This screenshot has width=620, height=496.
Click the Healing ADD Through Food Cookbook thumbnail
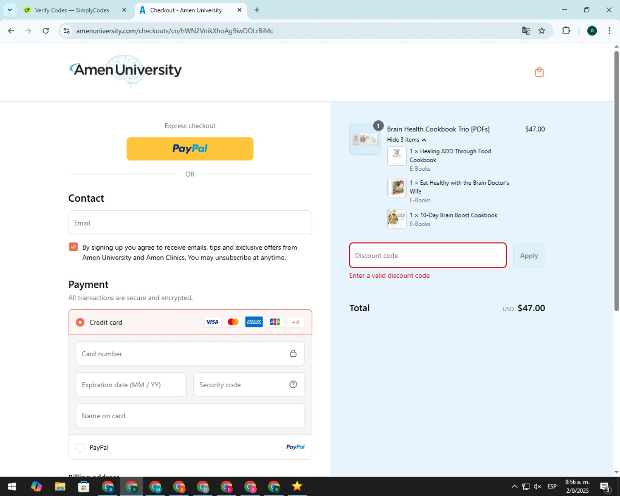point(397,156)
